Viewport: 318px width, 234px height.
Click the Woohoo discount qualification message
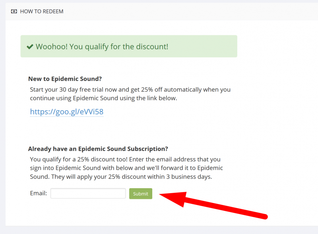click(x=102, y=47)
